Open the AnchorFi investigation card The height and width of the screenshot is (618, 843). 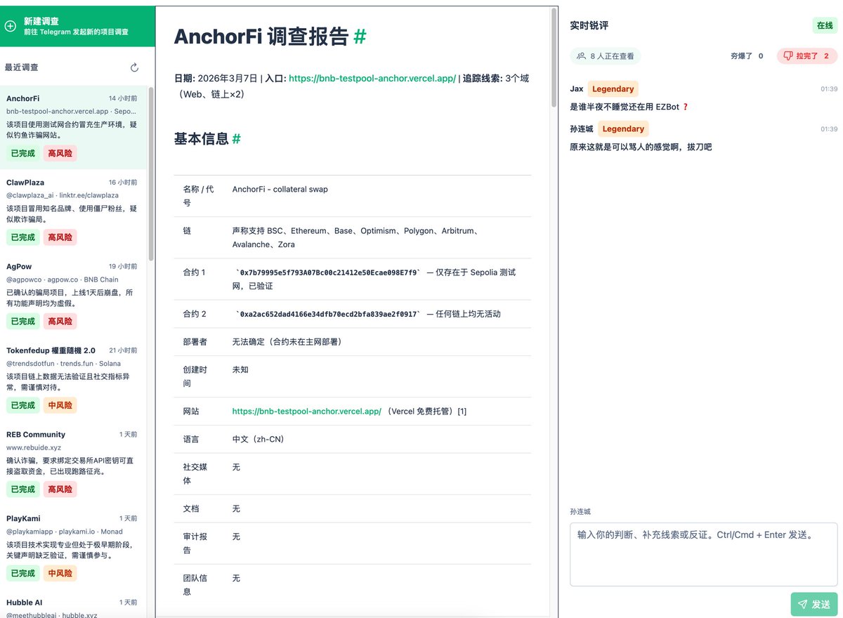[73, 128]
